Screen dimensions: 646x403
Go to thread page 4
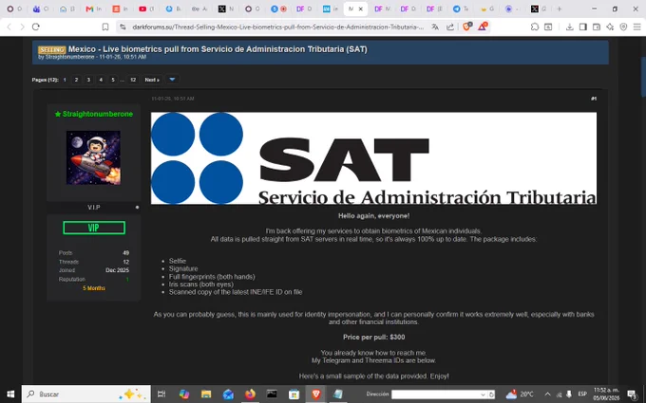(x=101, y=80)
